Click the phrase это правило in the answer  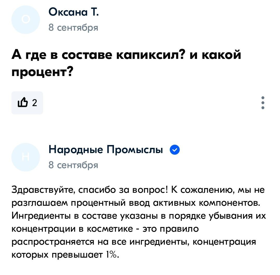click(x=171, y=229)
